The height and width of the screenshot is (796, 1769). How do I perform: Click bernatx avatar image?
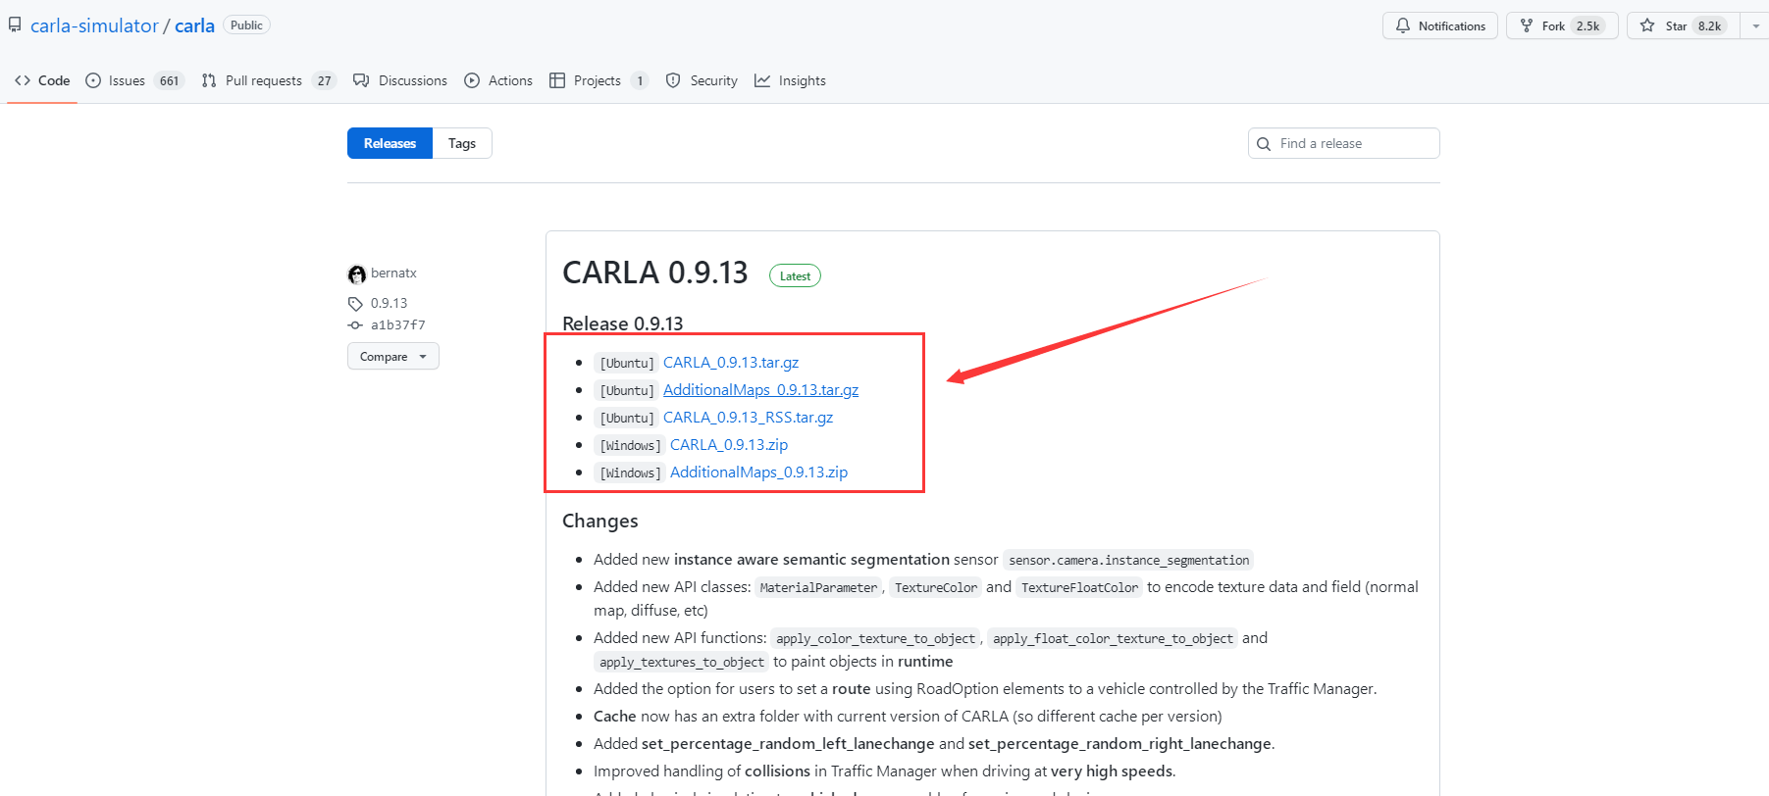(356, 274)
